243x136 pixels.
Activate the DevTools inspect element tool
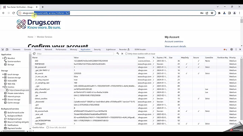click(2, 49)
